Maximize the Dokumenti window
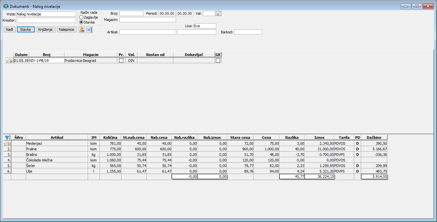 [x=417, y=6]
